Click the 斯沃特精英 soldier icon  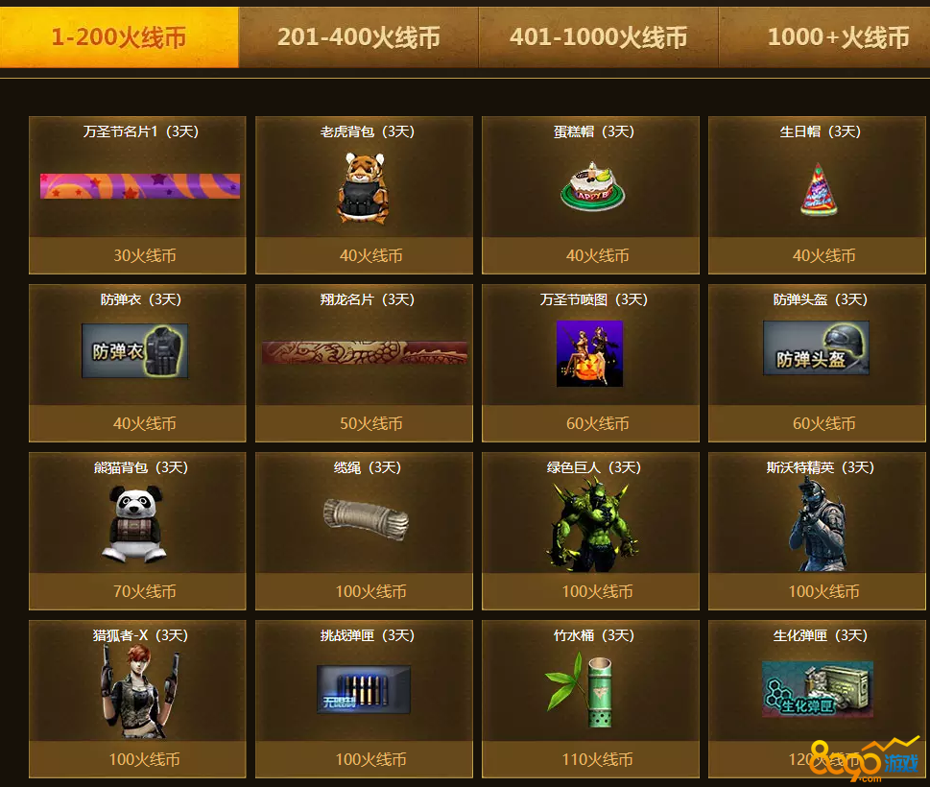818,525
